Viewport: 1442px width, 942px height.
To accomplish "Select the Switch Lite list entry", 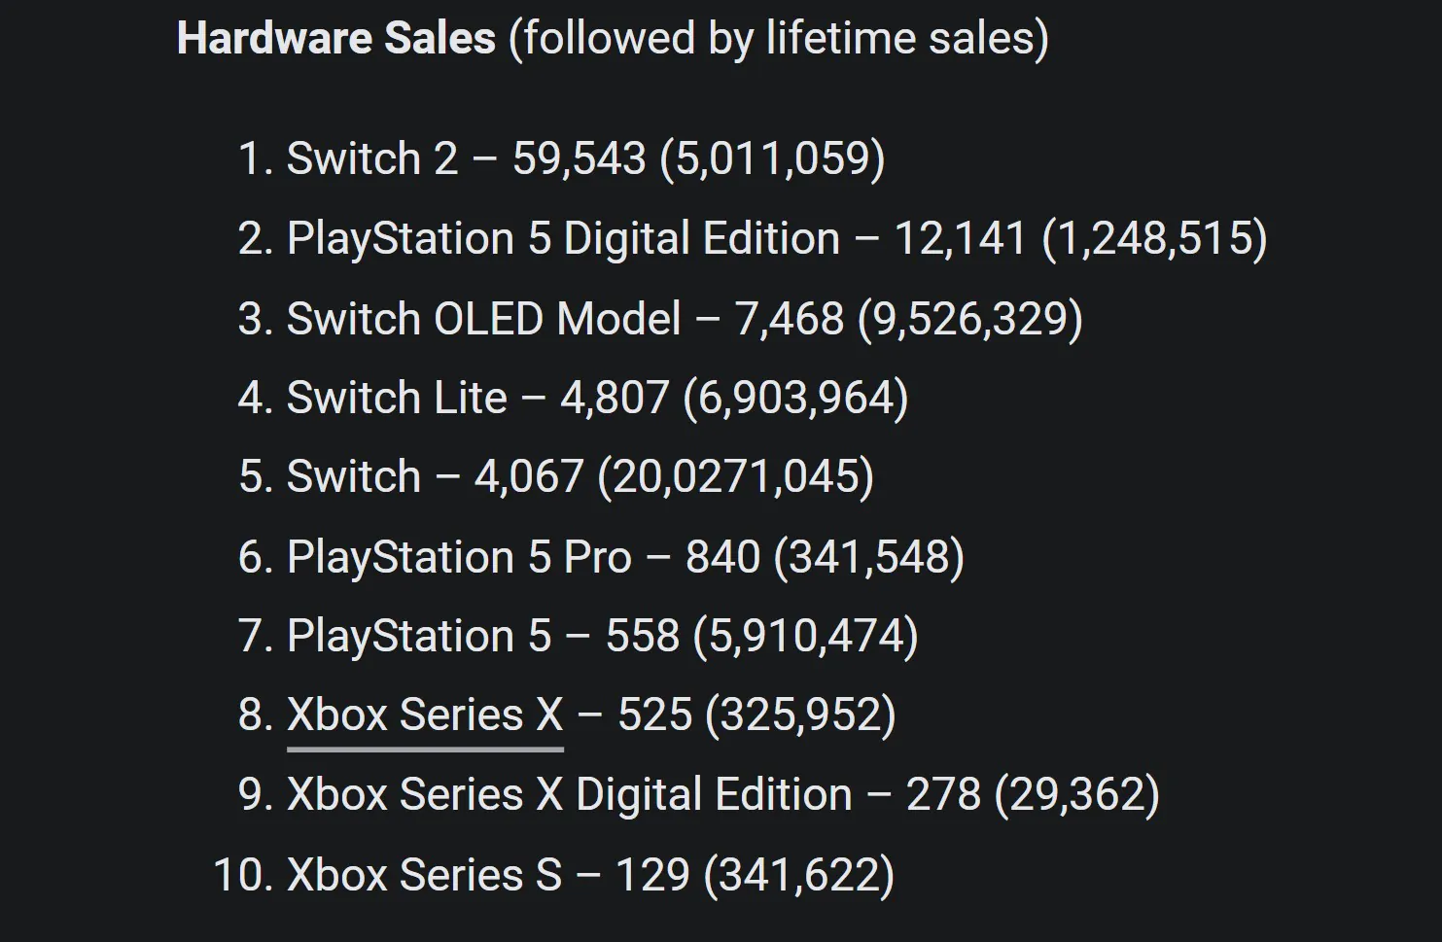I will point(397,399).
